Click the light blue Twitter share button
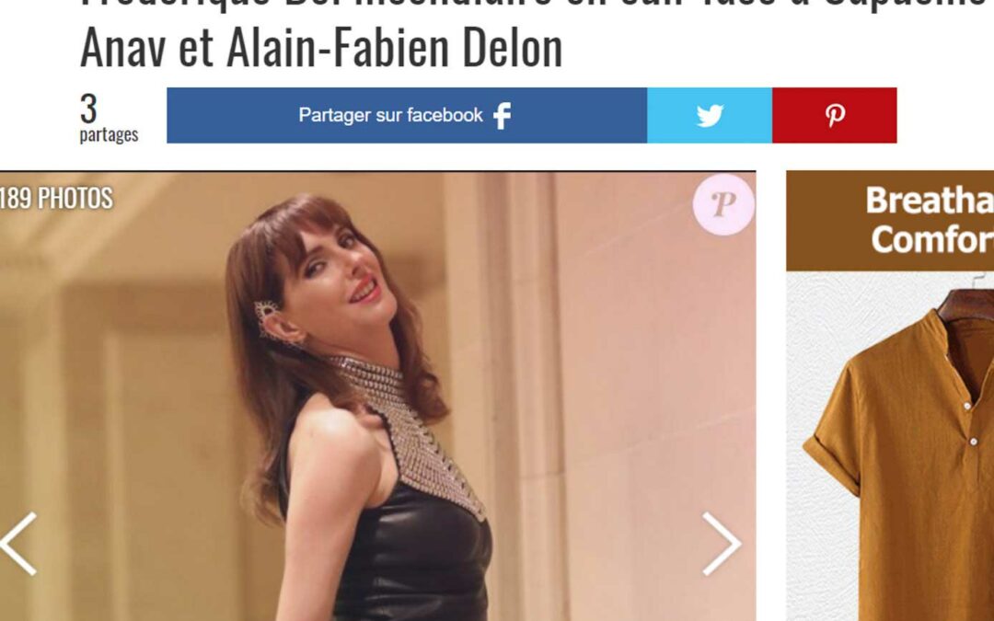The image size is (994, 621). 710,115
